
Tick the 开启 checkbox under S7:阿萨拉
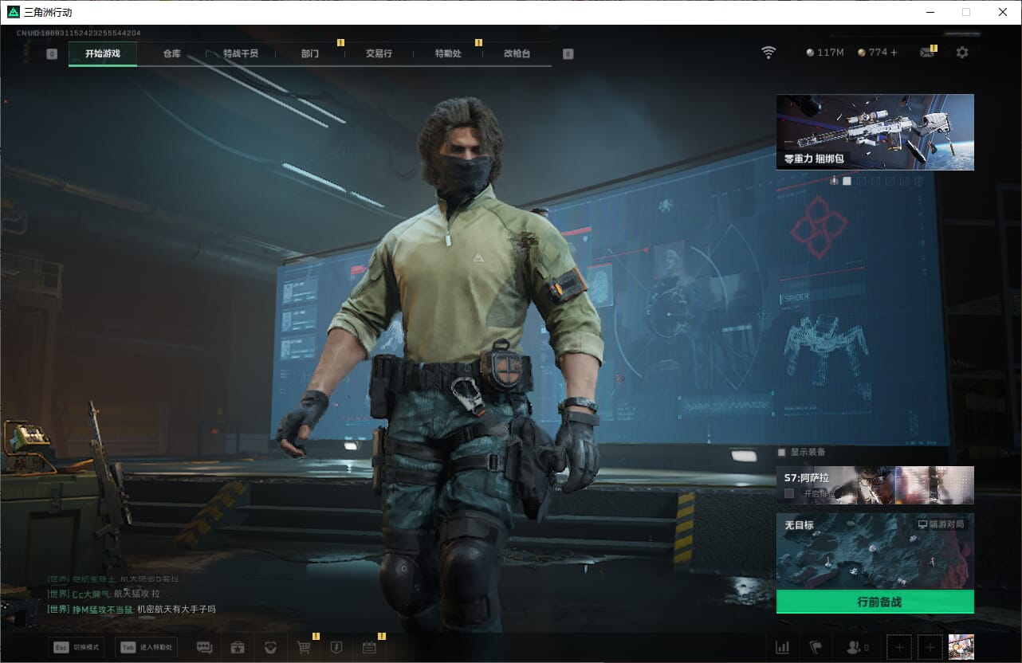point(789,493)
